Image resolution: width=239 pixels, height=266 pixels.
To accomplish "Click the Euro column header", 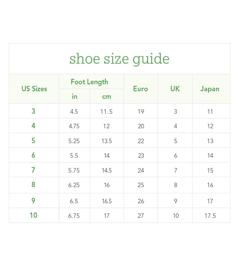I will pos(141,89).
